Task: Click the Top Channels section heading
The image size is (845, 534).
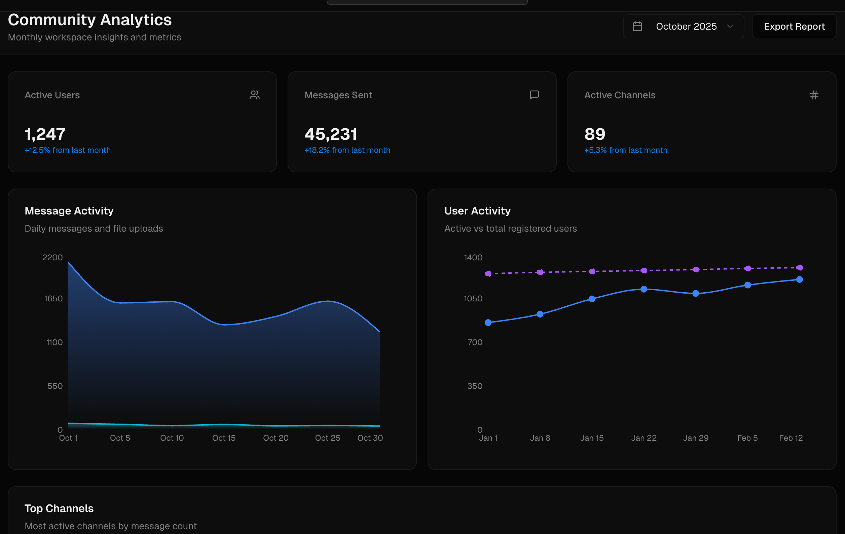Action: point(59,508)
